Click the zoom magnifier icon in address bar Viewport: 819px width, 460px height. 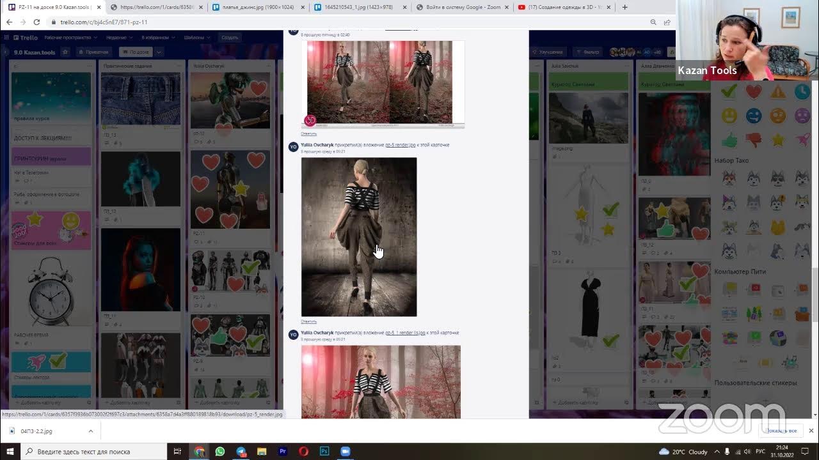point(653,22)
